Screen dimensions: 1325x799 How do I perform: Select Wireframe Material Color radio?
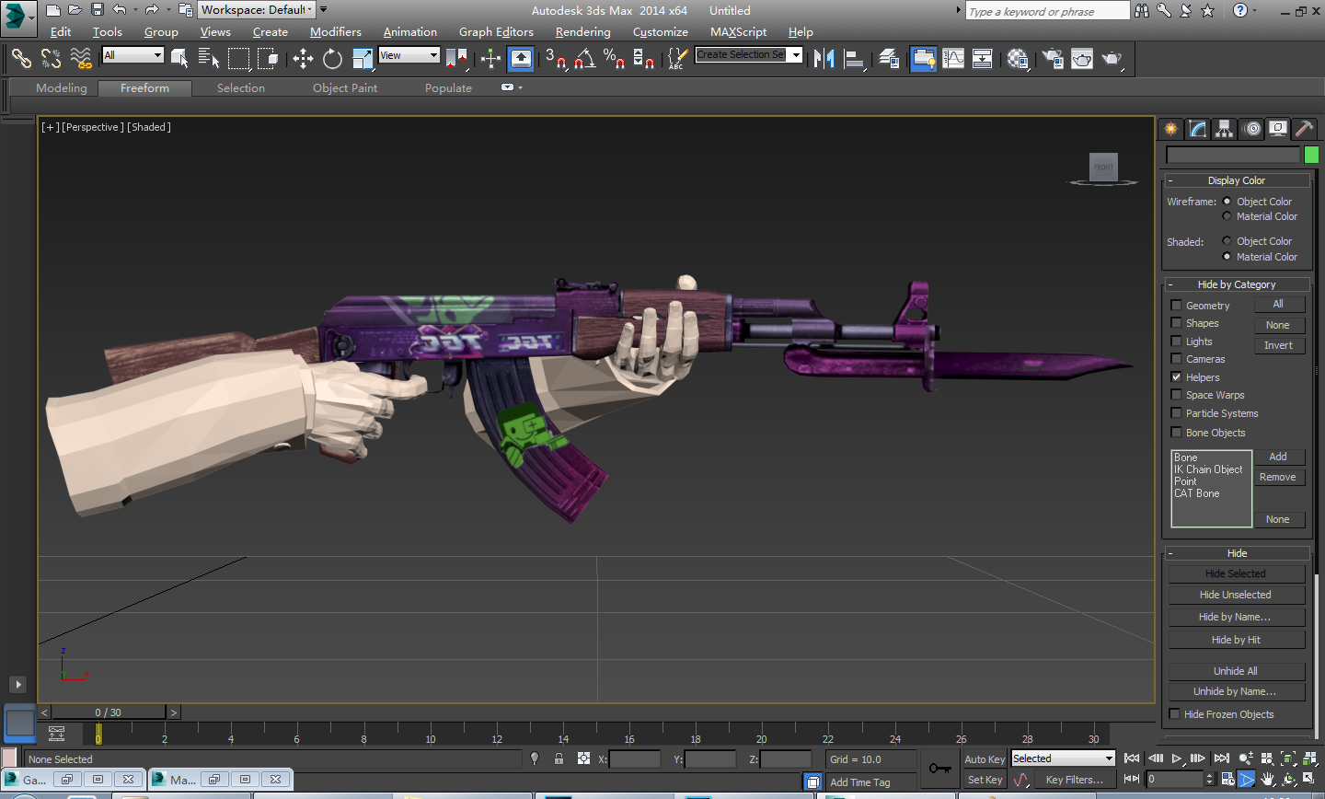tap(1227, 216)
